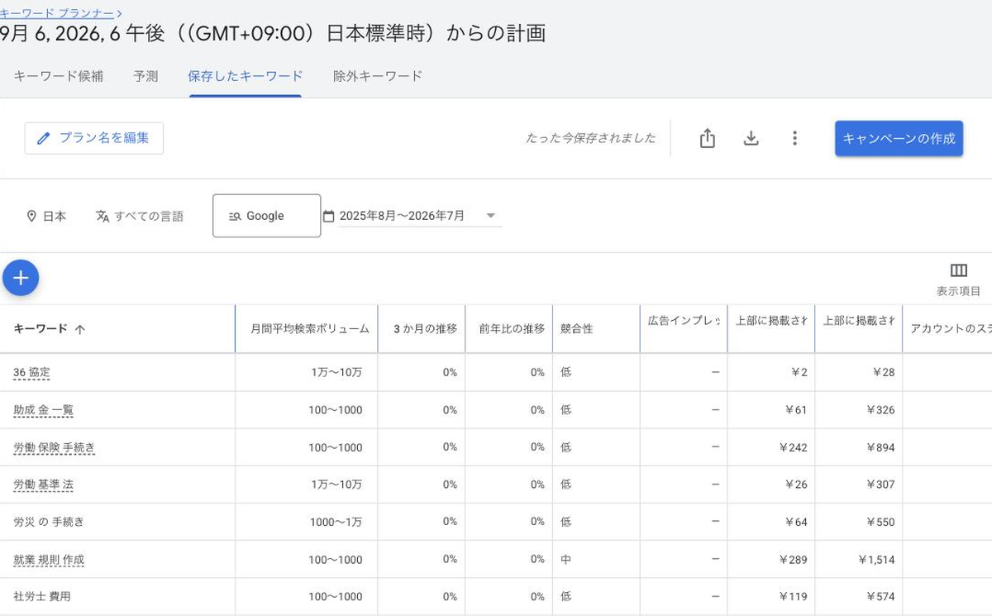
Task: Click the ¥326 bid value
Action: pos(880,410)
